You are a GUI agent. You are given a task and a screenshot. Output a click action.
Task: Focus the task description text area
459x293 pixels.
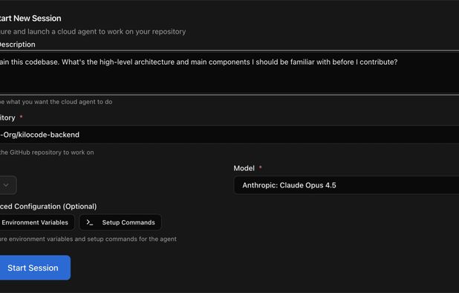tap(229, 73)
